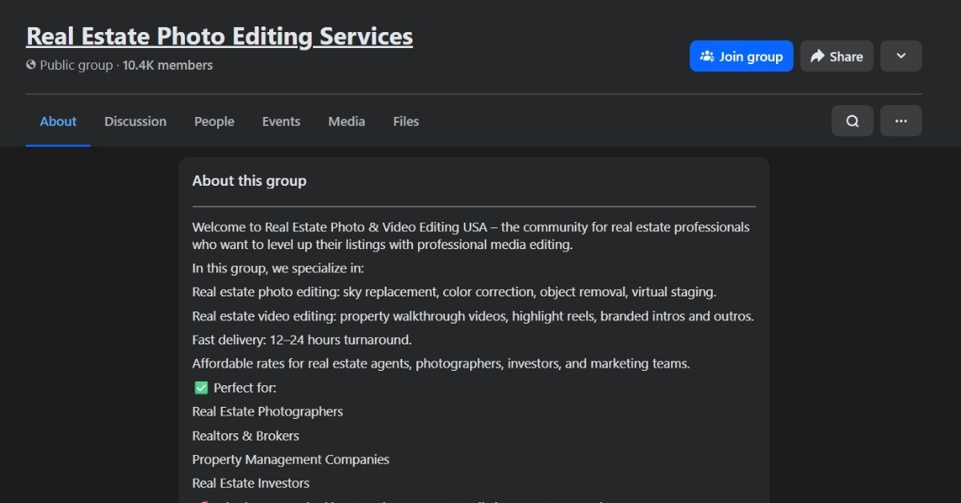Click the Public group label
This screenshot has height=503, width=961.
coord(76,66)
